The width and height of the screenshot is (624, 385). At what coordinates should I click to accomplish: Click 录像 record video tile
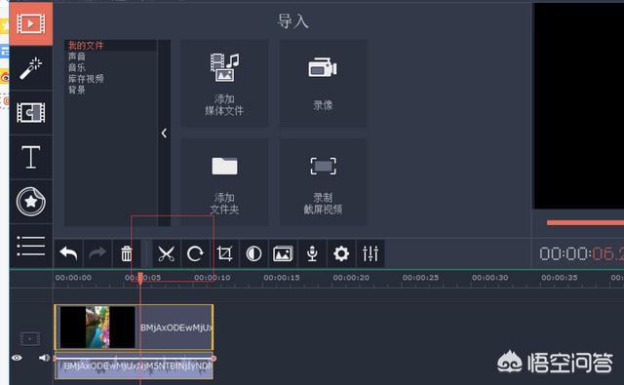(323, 84)
